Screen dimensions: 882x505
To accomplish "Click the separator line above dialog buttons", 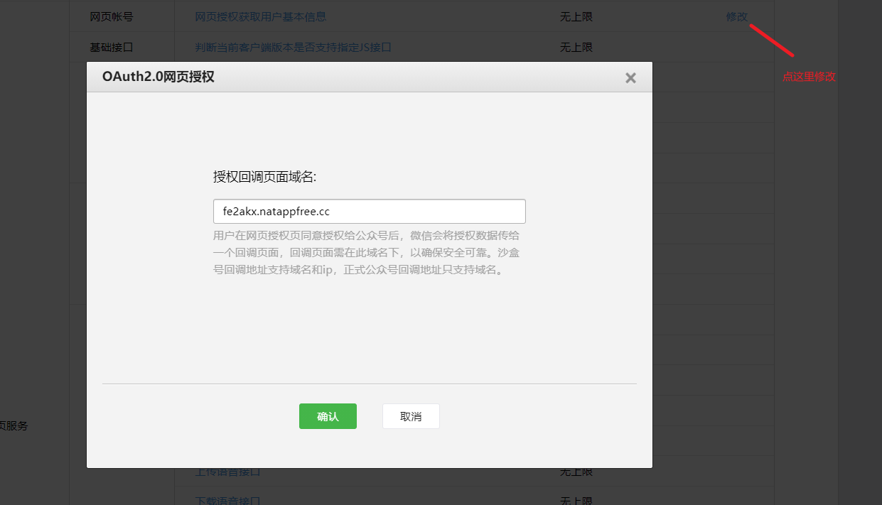I will click(369, 384).
